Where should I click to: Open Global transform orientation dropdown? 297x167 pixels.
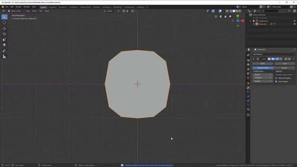click(110, 11)
